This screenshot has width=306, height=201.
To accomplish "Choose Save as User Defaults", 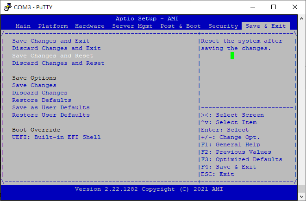I will tap(51, 107).
